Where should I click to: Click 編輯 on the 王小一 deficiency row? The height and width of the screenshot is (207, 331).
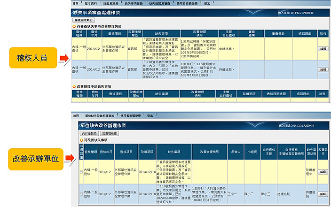[323, 192]
